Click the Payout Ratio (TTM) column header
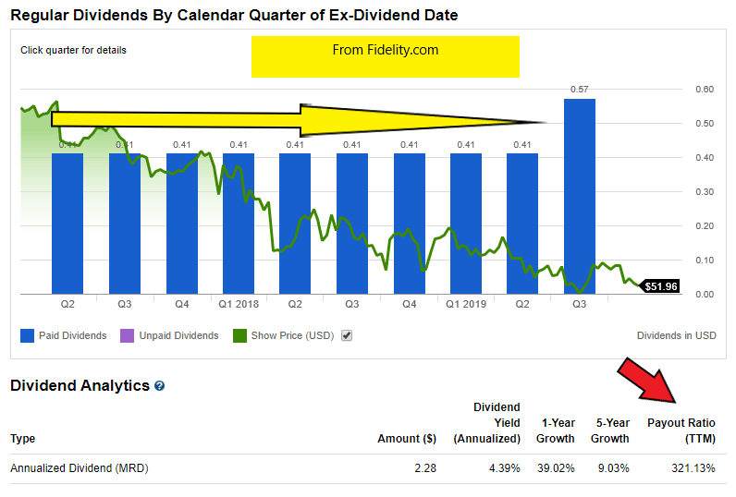The height and width of the screenshot is (497, 736). point(681,430)
